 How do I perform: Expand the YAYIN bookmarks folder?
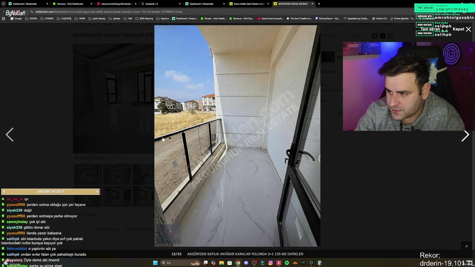click(x=80, y=19)
